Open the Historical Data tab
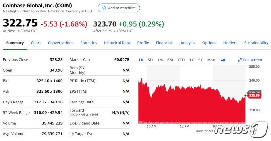This screenshot has height=141, width=271. pyautogui.click(x=117, y=43)
